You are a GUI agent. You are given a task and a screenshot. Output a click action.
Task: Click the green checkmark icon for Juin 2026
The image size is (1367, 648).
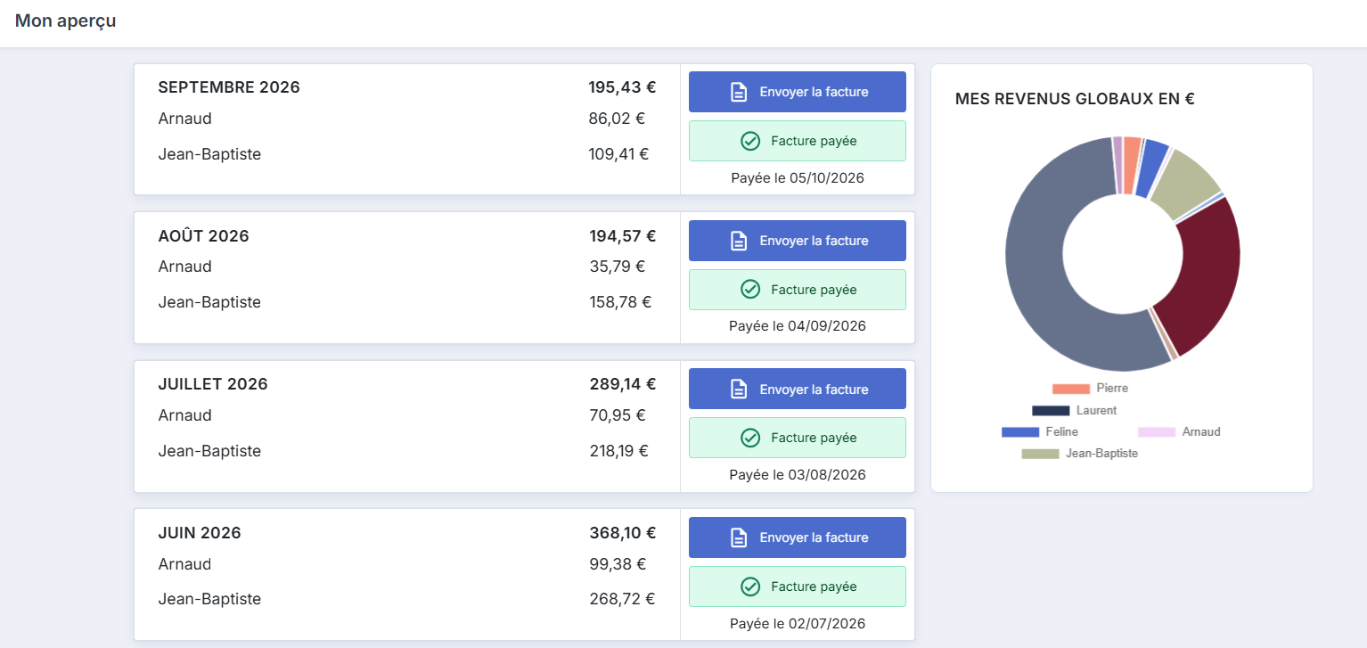[750, 586]
